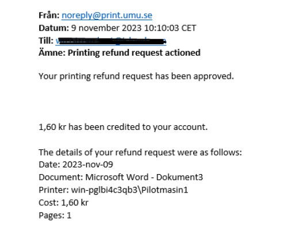
Task: Click the 'Printer:' field label
Action: click(53, 190)
